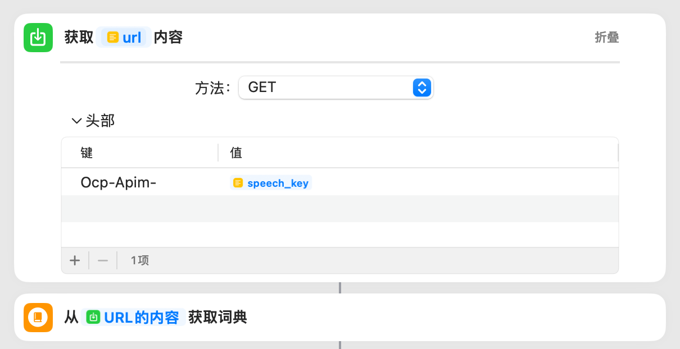Click the orange Get Dictionary action icon

coord(38,318)
